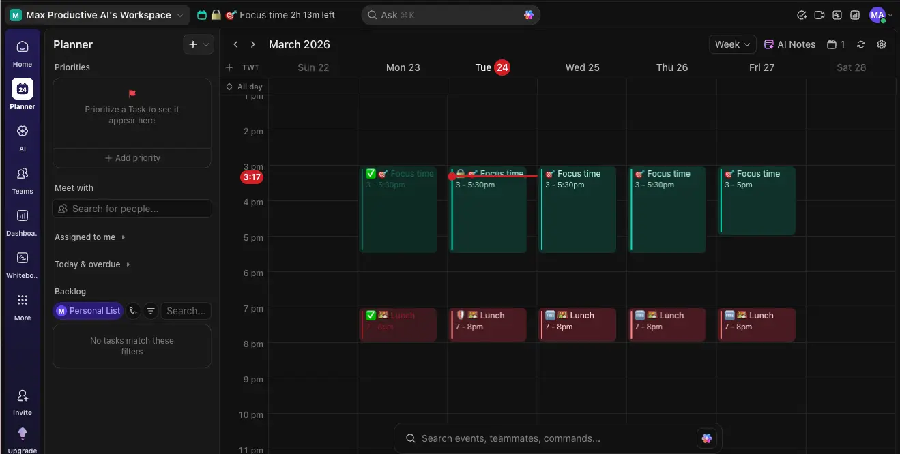Click the lock icon on Tuesday's Focus time
The height and width of the screenshot is (454, 900).
[x=460, y=172]
